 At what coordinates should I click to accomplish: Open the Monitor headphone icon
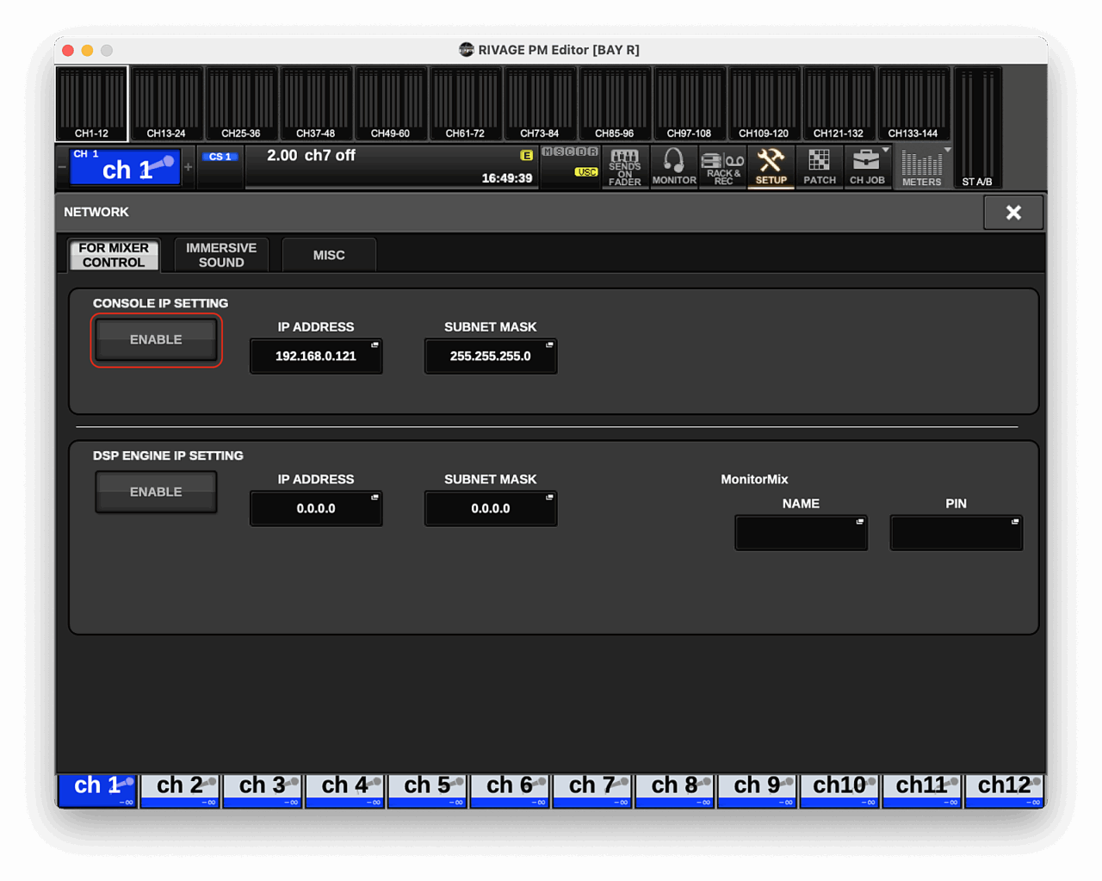click(674, 167)
